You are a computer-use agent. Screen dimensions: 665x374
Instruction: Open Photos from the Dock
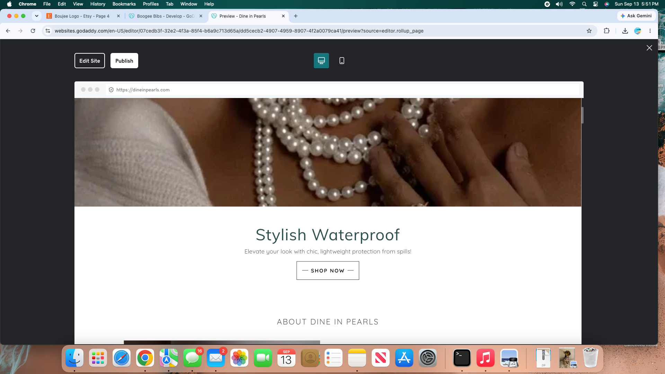(239, 358)
